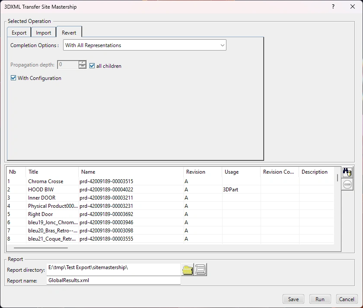Toggle the With Configuration checkbox

[x=13, y=78]
